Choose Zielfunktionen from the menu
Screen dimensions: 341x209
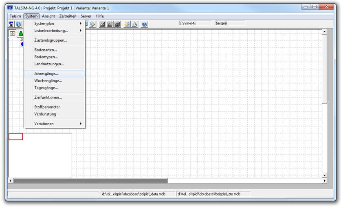(48, 98)
